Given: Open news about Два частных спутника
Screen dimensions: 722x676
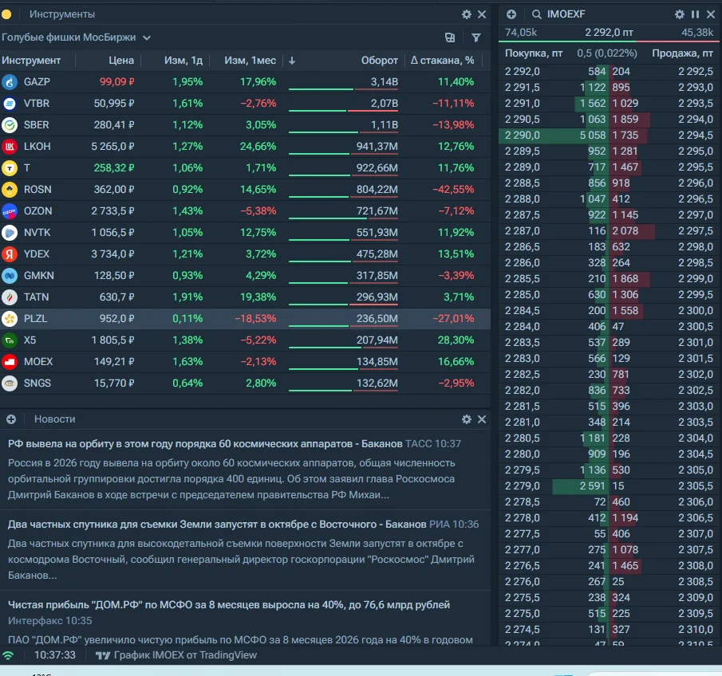Looking at the screenshot, I should click(x=217, y=525).
